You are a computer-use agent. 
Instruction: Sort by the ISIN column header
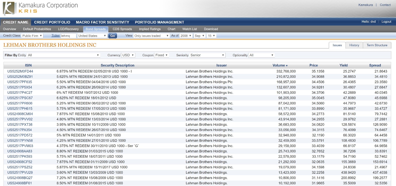[28, 65]
